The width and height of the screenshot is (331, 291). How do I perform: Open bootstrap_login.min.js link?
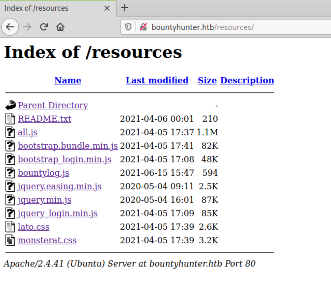pos(64,159)
